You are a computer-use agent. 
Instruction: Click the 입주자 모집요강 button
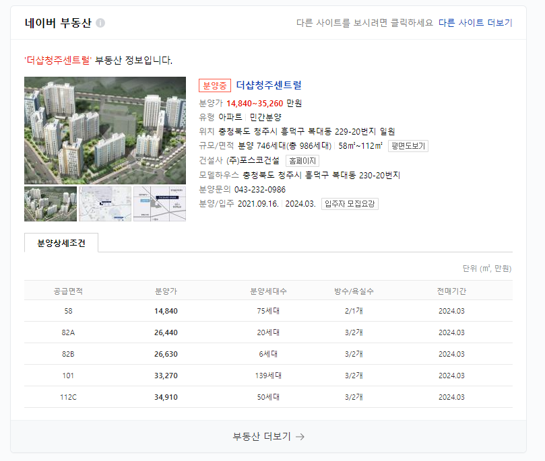(x=350, y=204)
